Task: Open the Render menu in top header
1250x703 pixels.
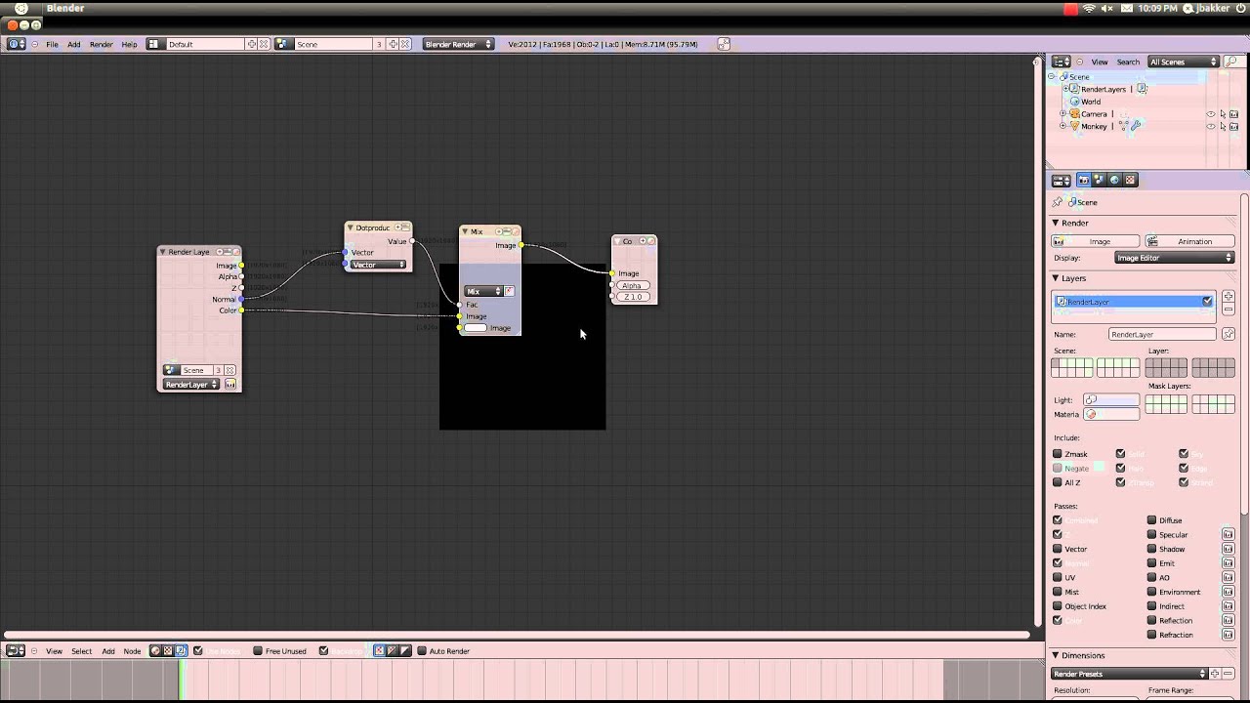Action: tap(102, 44)
